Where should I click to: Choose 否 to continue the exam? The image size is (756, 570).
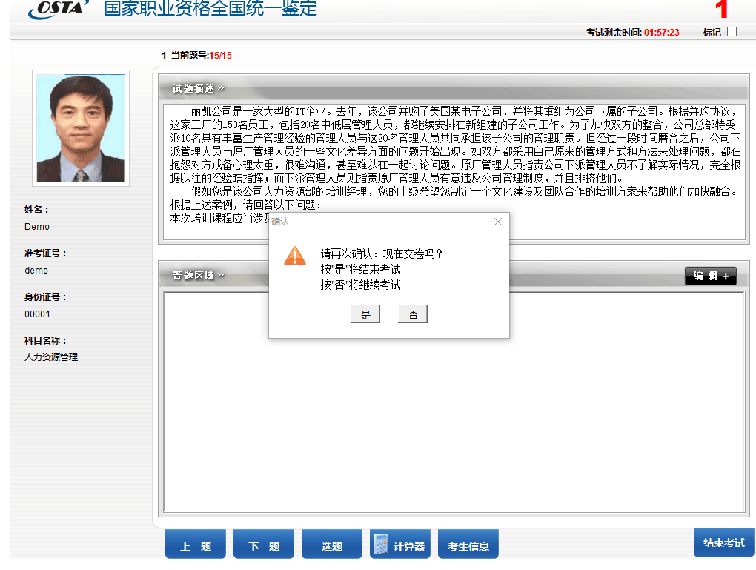413,315
